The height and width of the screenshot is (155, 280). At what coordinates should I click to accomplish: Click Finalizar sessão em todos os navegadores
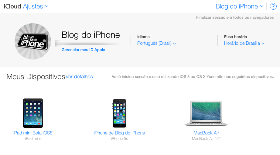[x=235, y=18]
